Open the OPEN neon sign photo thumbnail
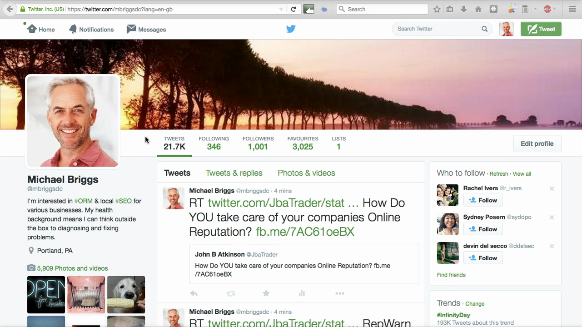Viewport: 582px width, 327px height. click(46, 294)
